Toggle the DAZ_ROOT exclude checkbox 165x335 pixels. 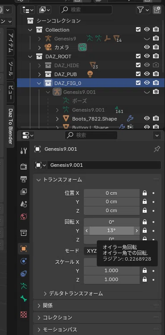coord(138,56)
